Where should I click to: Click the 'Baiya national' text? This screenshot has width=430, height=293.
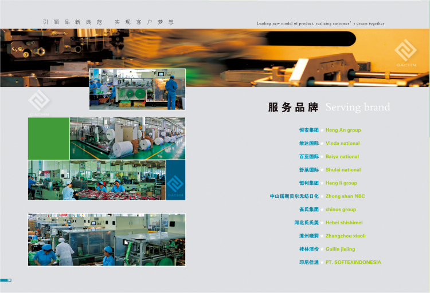(342, 157)
